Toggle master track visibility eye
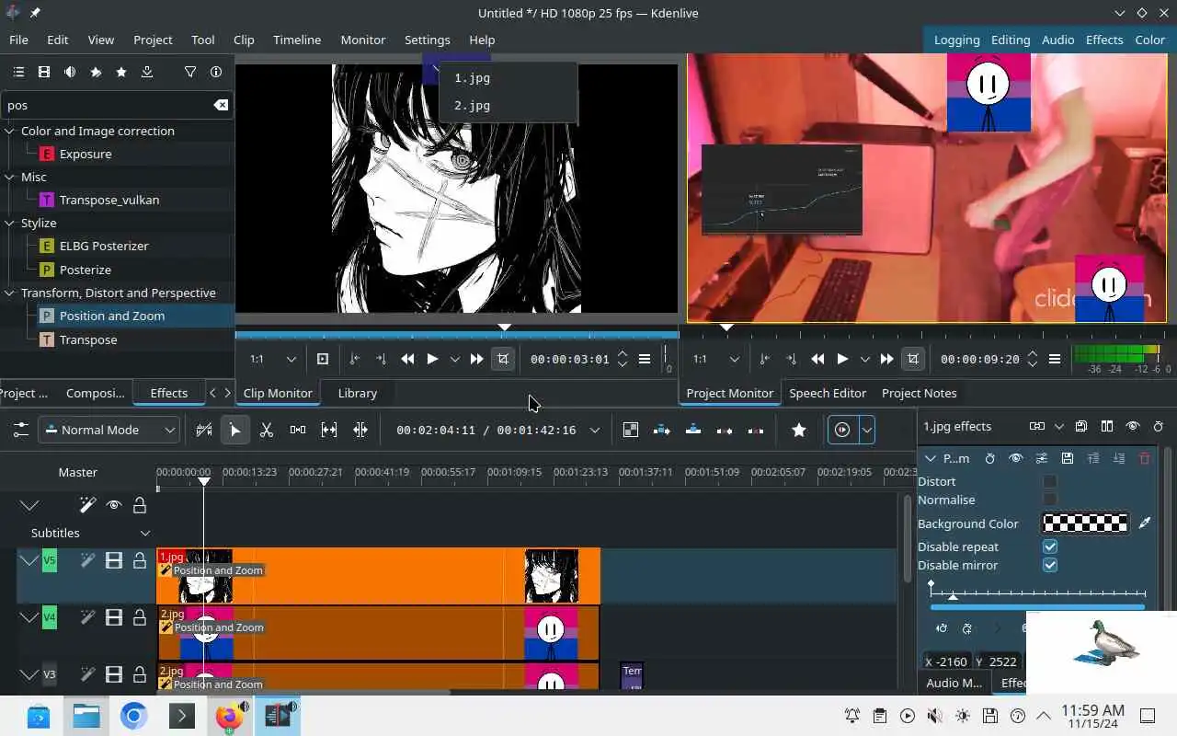This screenshot has height=736, width=1177. (114, 505)
